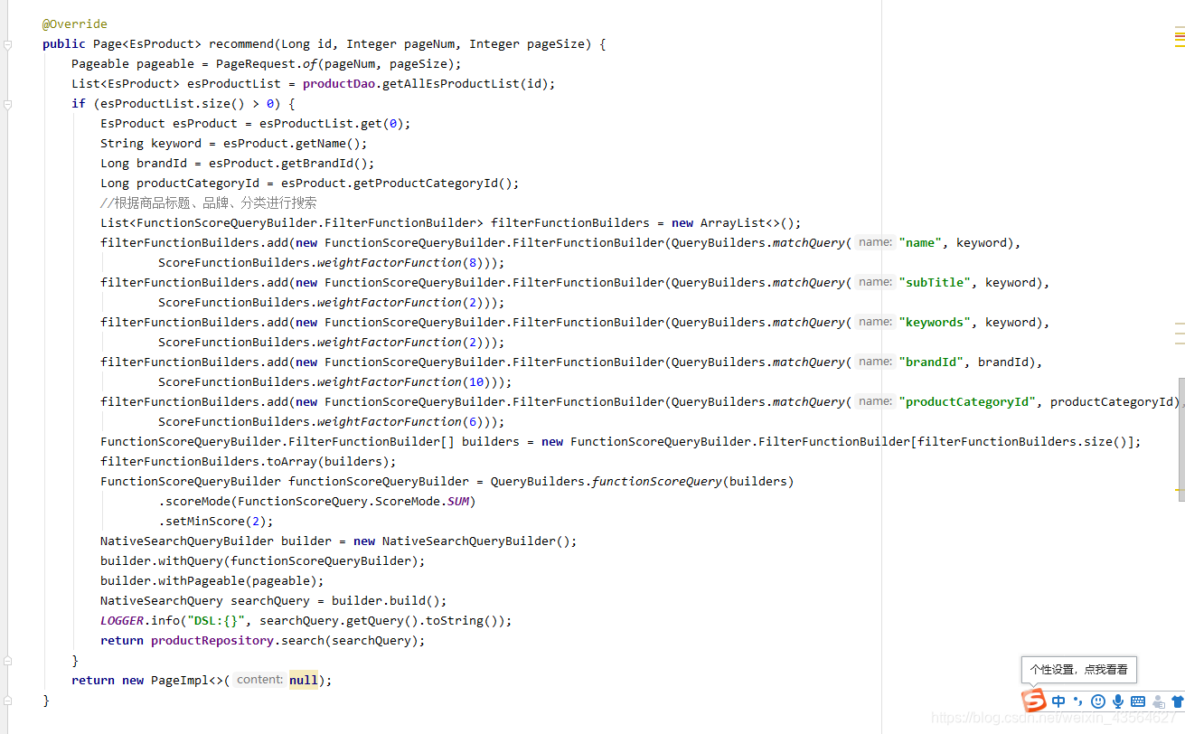Click the getName() call
Screen dimensions: 1185x734
point(328,144)
